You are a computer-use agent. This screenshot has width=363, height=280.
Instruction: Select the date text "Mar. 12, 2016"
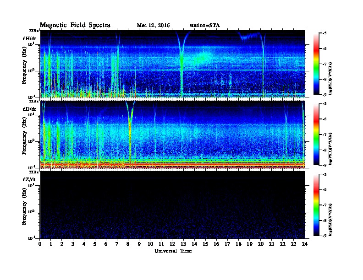[153, 25]
